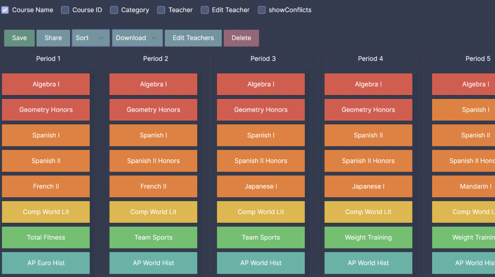The width and height of the screenshot is (495, 277).
Task: Click Comp World Lit in Period 2
Action: (x=154, y=212)
